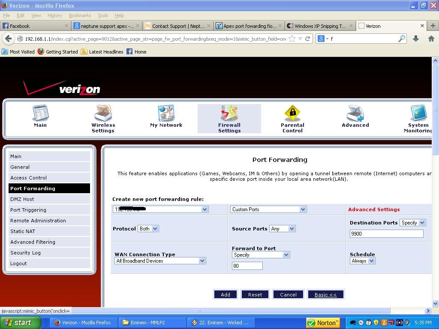Click the Destination Ports 9900 field
Viewport: 439px width, 329px height.
point(386,233)
